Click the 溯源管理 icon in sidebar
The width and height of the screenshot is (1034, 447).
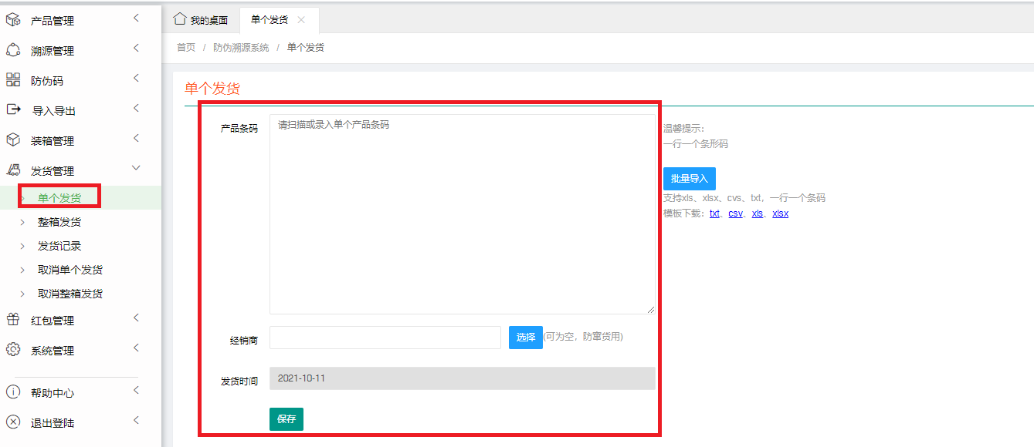pyautogui.click(x=13, y=50)
